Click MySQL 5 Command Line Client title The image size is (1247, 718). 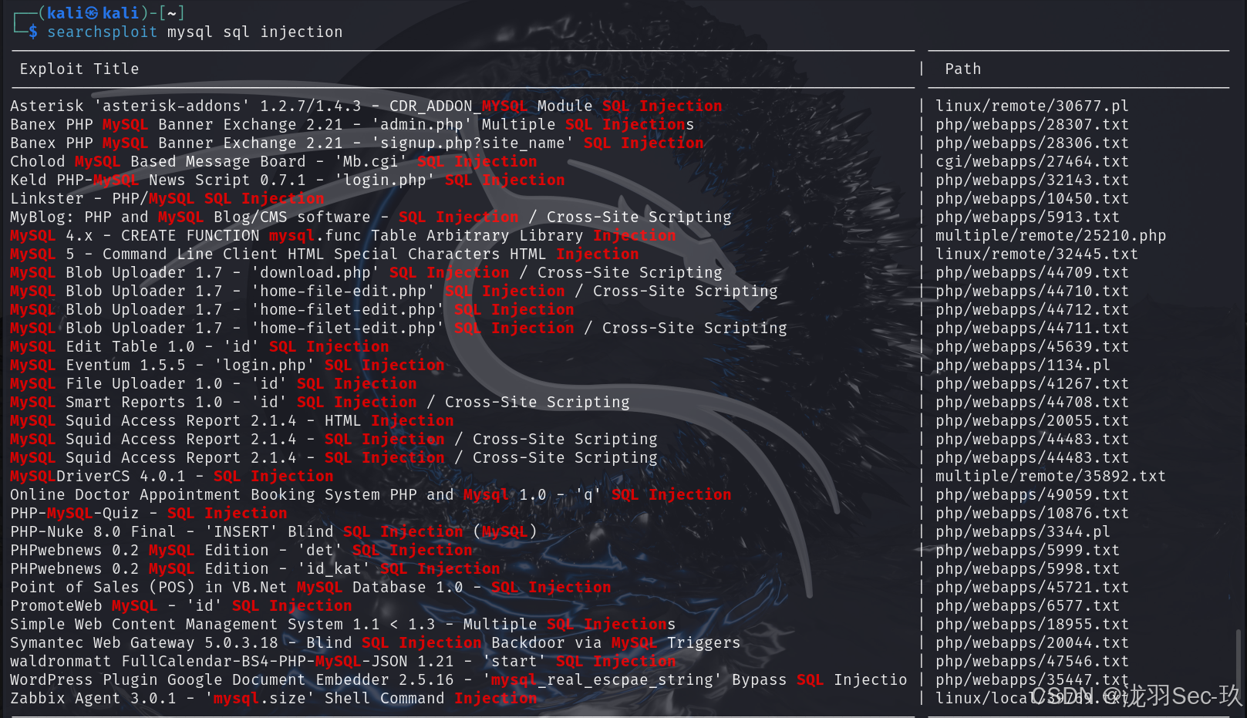click(325, 254)
